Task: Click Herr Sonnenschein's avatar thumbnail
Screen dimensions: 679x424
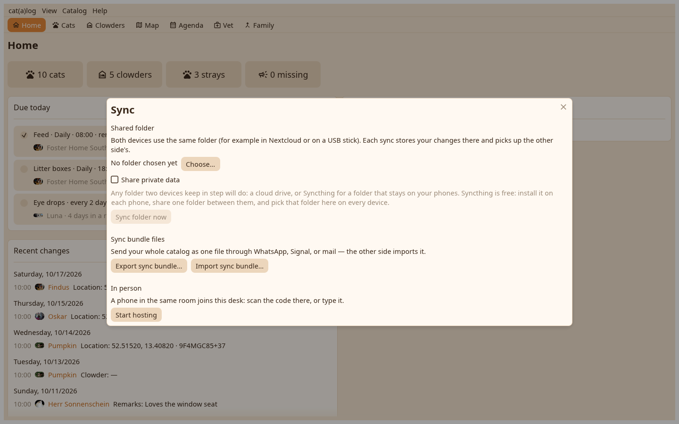Action: tap(40, 404)
